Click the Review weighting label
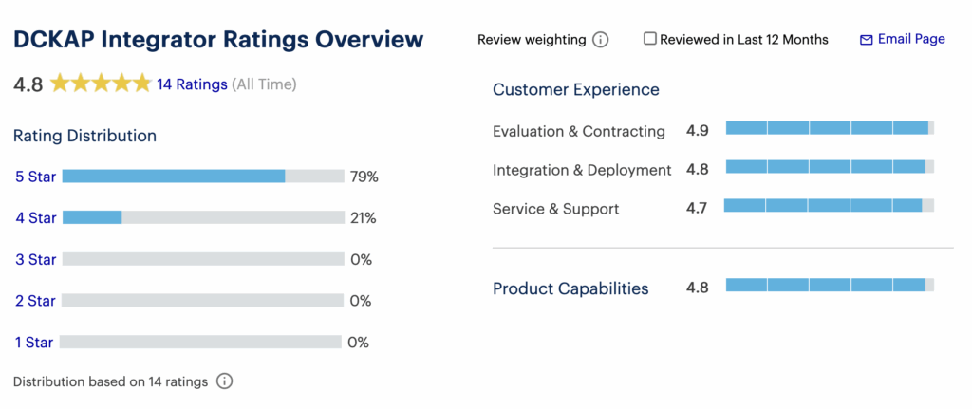The image size is (972, 409). tap(532, 40)
